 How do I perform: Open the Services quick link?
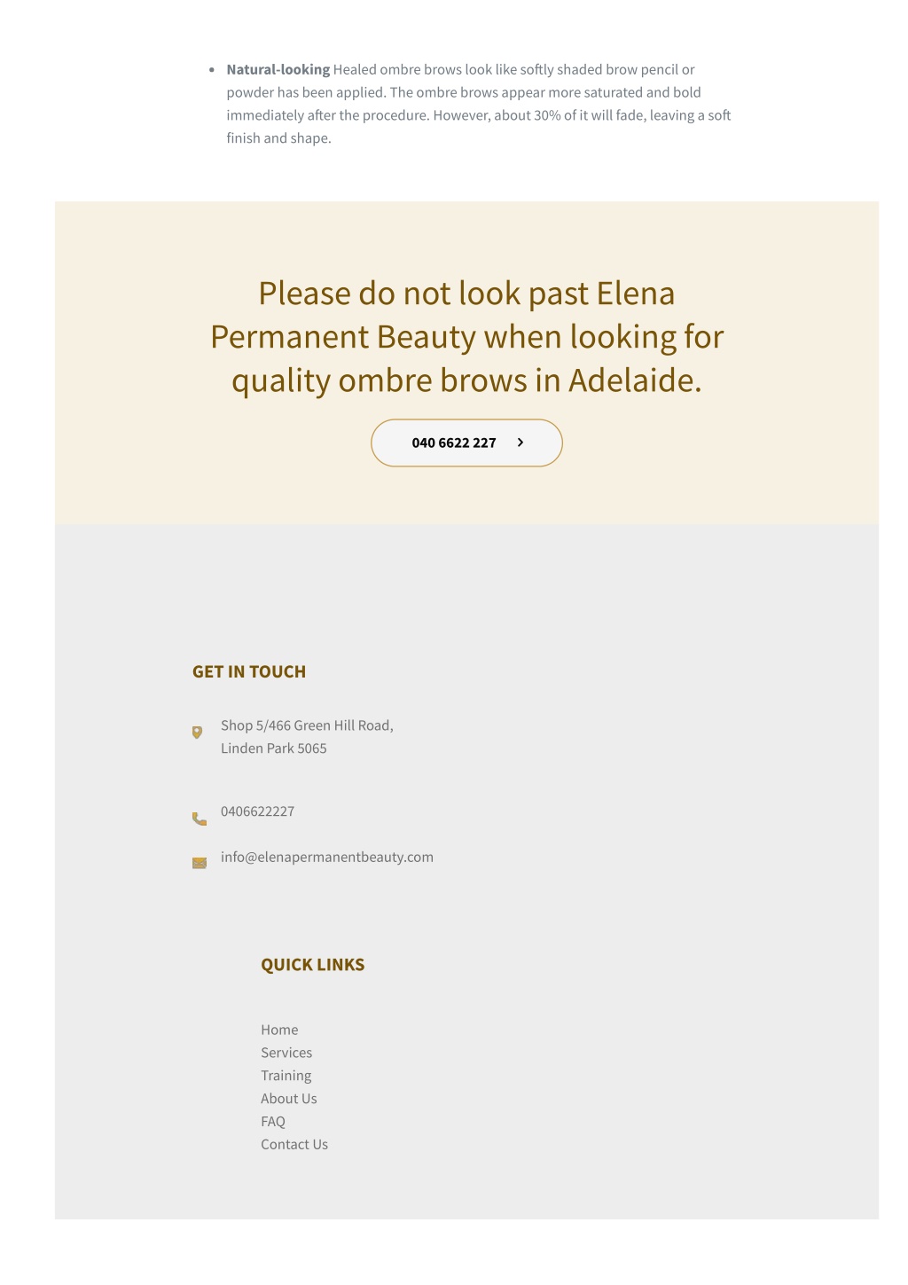coord(286,1053)
